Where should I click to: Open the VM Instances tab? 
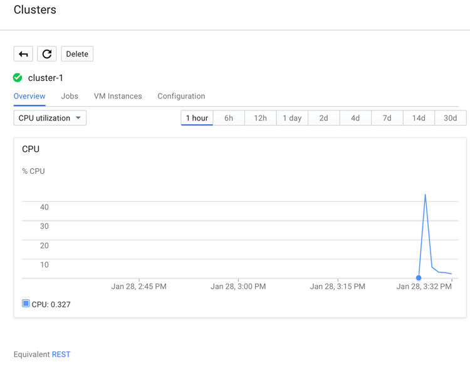[118, 96]
